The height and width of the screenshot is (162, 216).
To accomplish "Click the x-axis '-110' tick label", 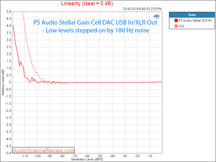I will (24, 156).
